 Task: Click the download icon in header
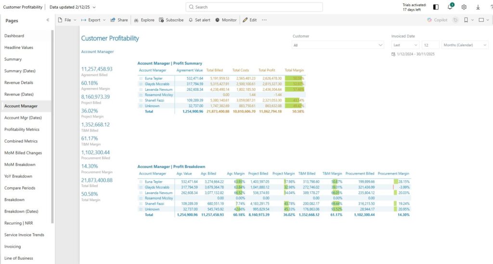click(x=478, y=7)
